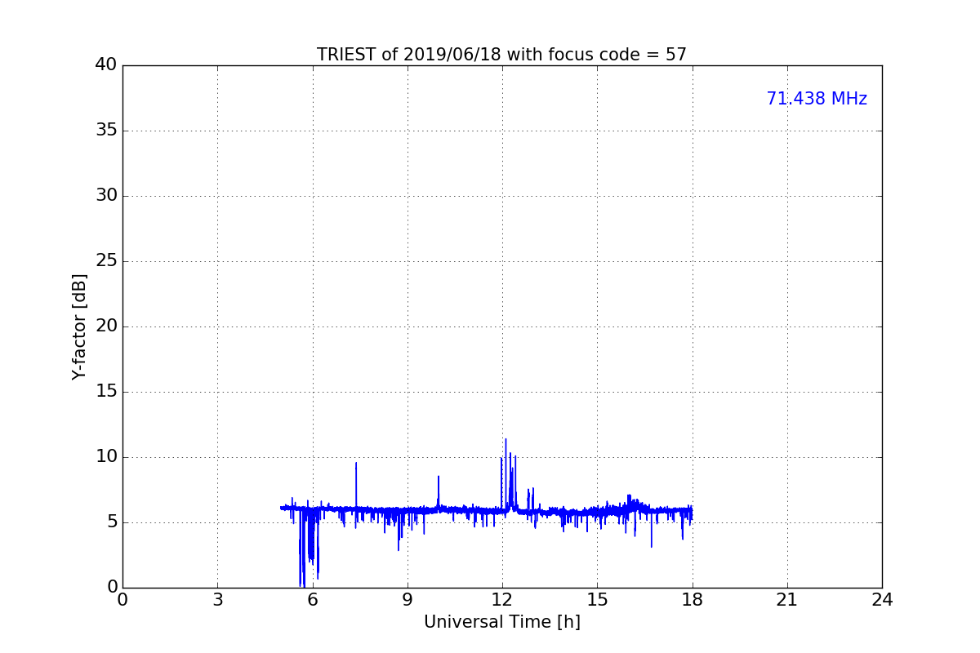This screenshot has height=653, width=980.
Task: Click the x-axis tick label '3'
Action: point(217,600)
